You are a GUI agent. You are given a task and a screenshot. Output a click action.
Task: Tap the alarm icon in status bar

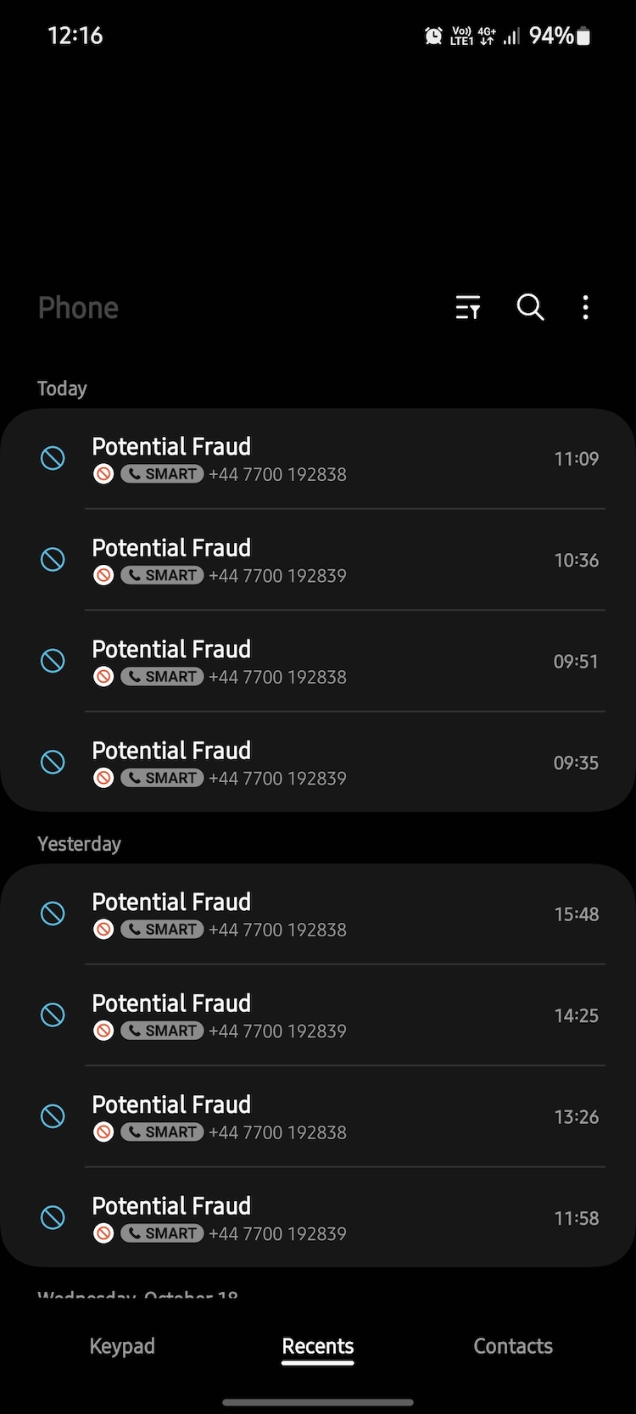[433, 36]
